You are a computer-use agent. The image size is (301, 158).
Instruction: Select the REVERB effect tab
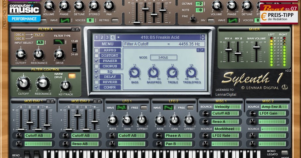(110, 82)
